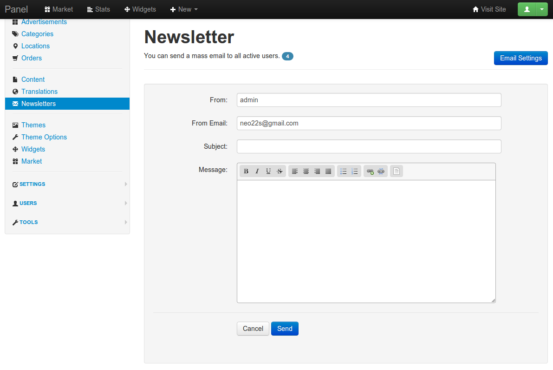Go to Widgets in the top bar
This screenshot has width=553, height=370.
point(140,9)
